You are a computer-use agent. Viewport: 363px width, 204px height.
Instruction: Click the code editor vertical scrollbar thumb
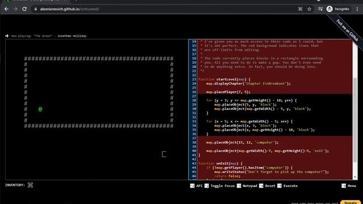[x=355, y=120]
